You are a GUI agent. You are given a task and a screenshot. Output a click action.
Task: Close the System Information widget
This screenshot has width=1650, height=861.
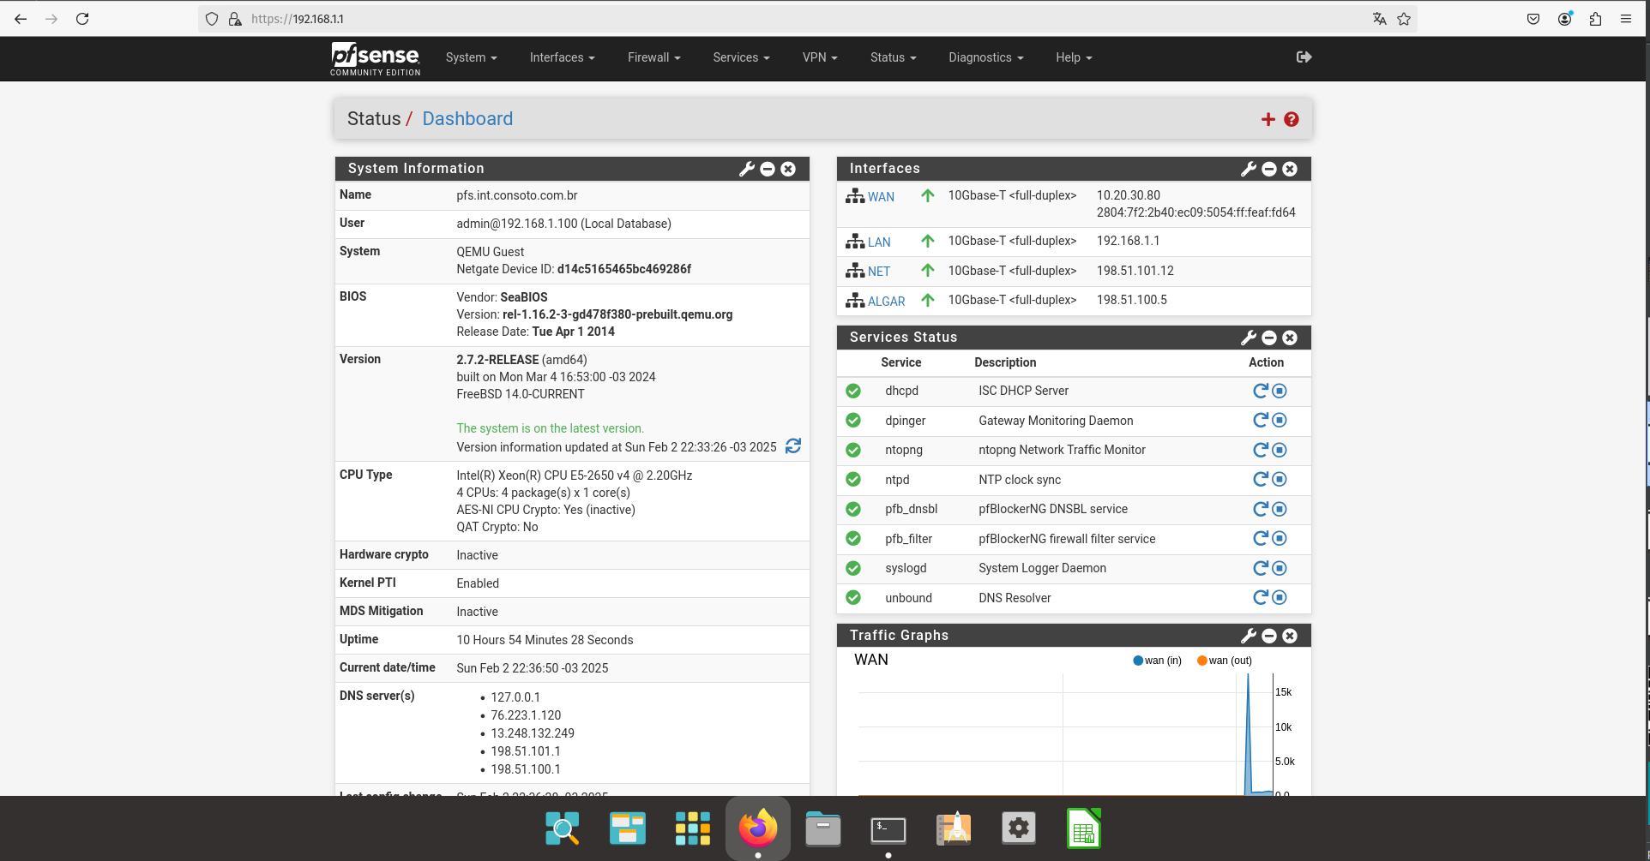[788, 169]
